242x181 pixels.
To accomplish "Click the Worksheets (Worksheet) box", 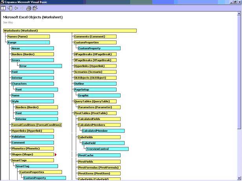I will point(70,31).
